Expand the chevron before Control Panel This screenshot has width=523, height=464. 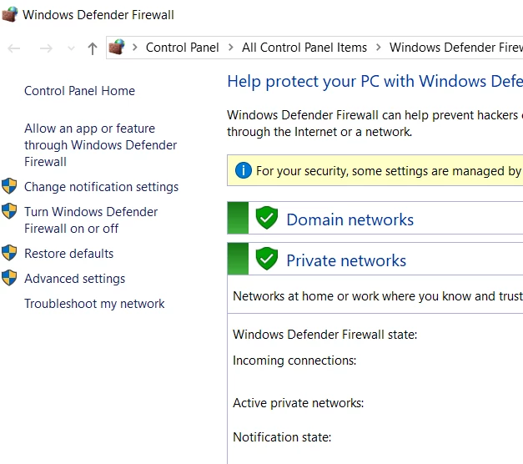(x=135, y=48)
